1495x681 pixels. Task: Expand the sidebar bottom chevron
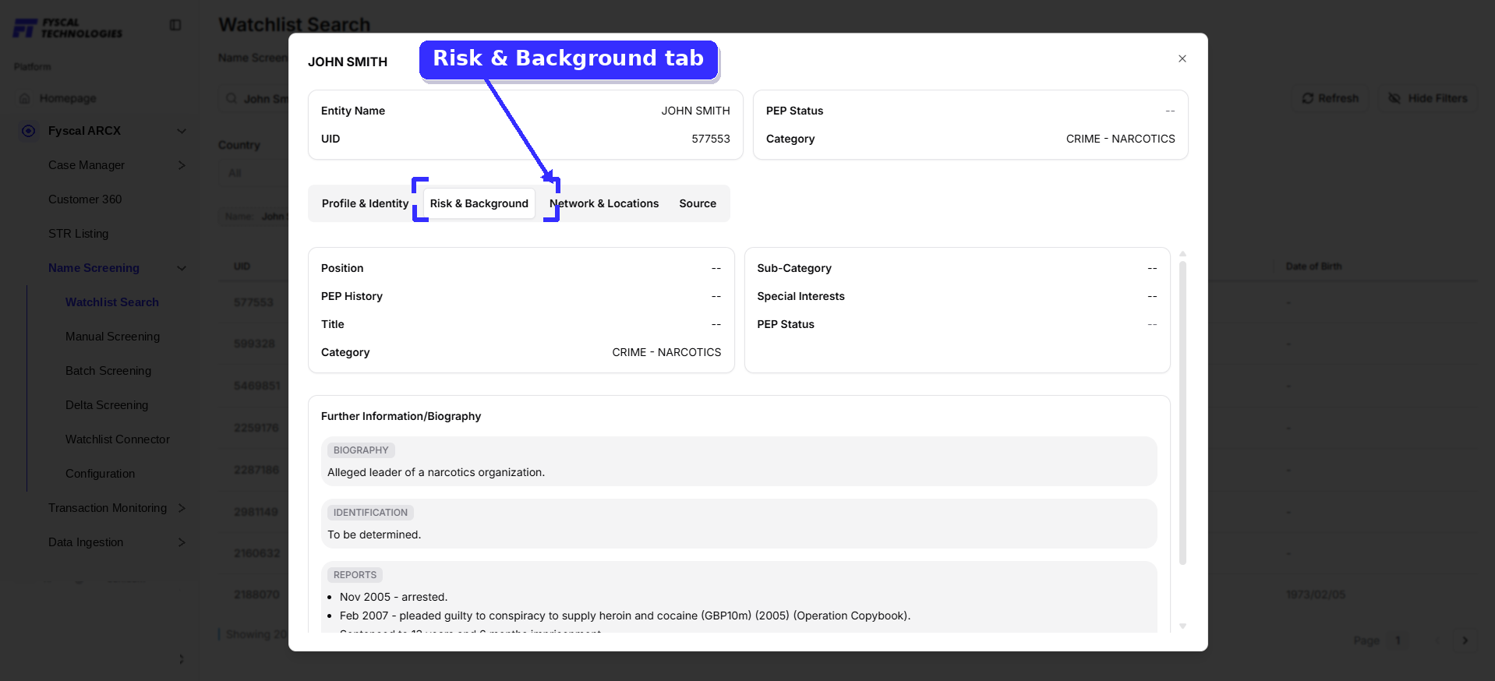point(182,659)
